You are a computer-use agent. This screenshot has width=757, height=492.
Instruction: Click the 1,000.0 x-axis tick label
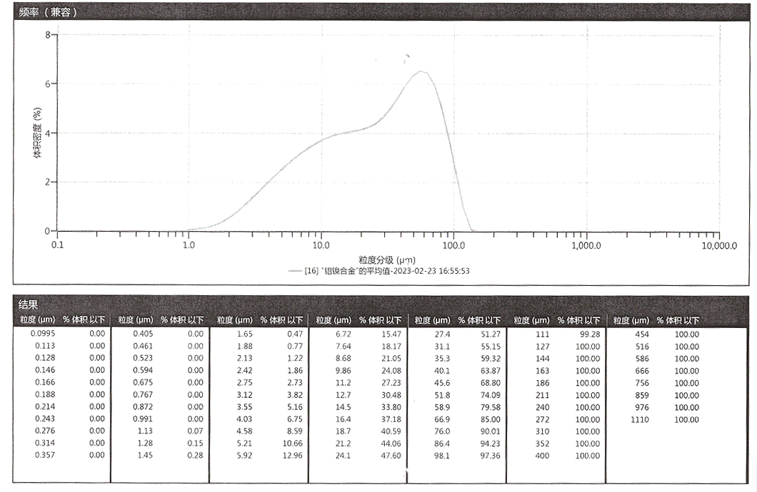pyautogui.click(x=586, y=245)
